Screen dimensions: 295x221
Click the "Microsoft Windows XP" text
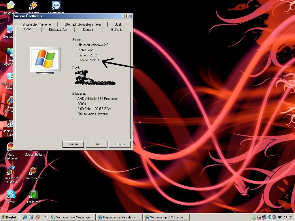click(93, 45)
